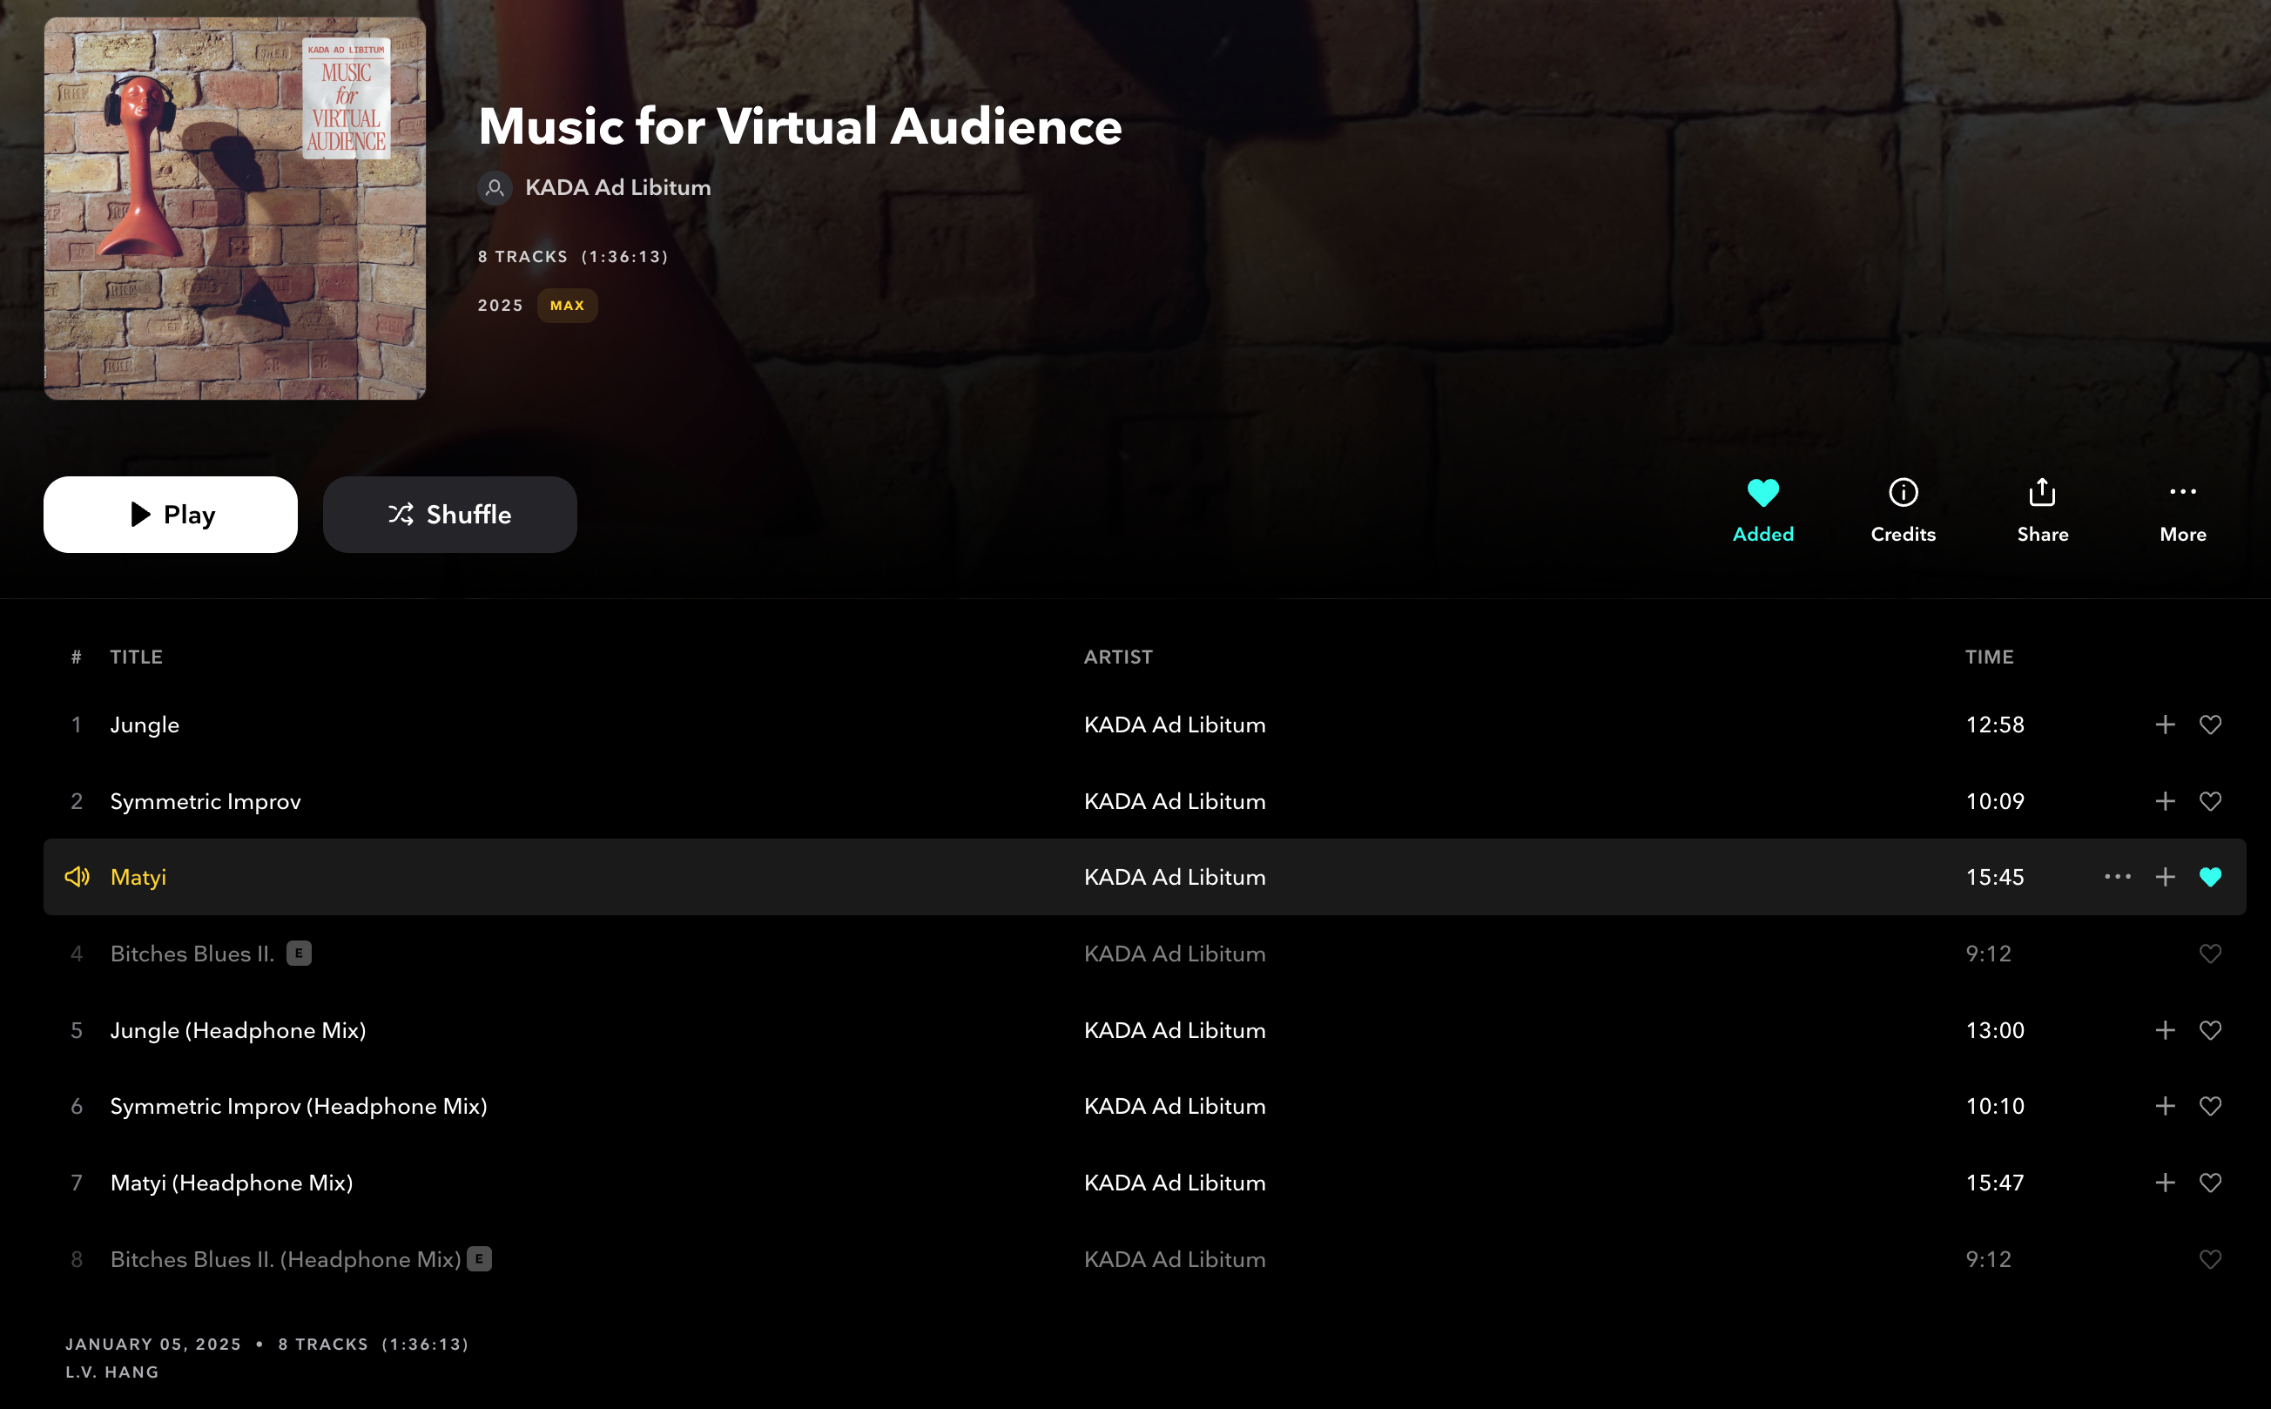Add Jungle track to playlist with plus
Image resolution: width=2271 pixels, height=1409 pixels.
point(2165,724)
